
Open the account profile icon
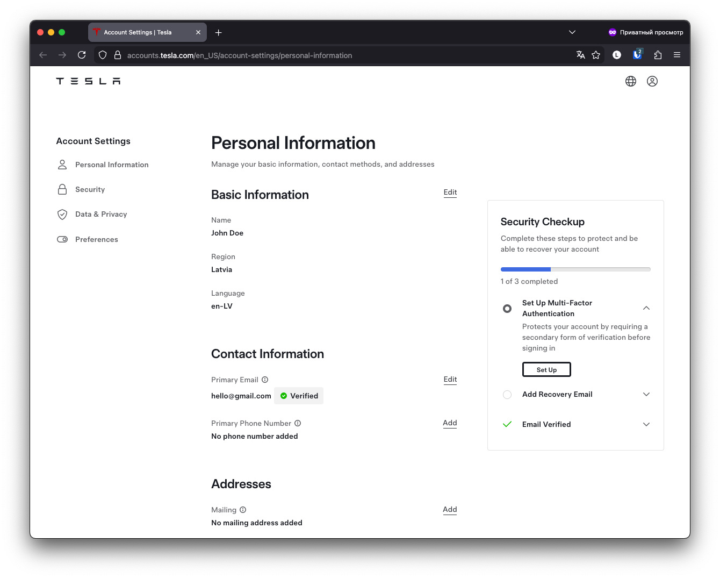point(652,81)
